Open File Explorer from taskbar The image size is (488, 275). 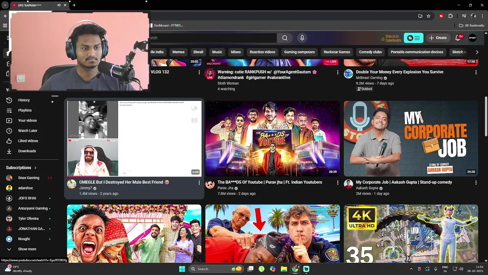coord(284,269)
